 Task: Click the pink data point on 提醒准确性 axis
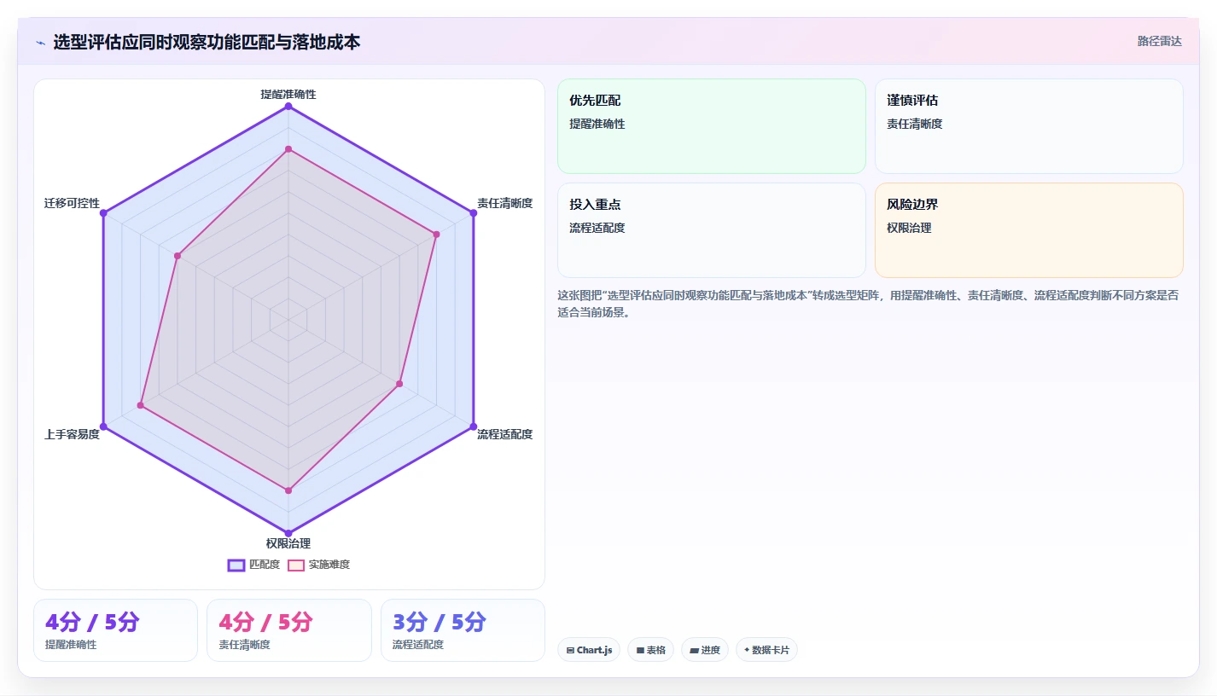pyautogui.click(x=288, y=149)
